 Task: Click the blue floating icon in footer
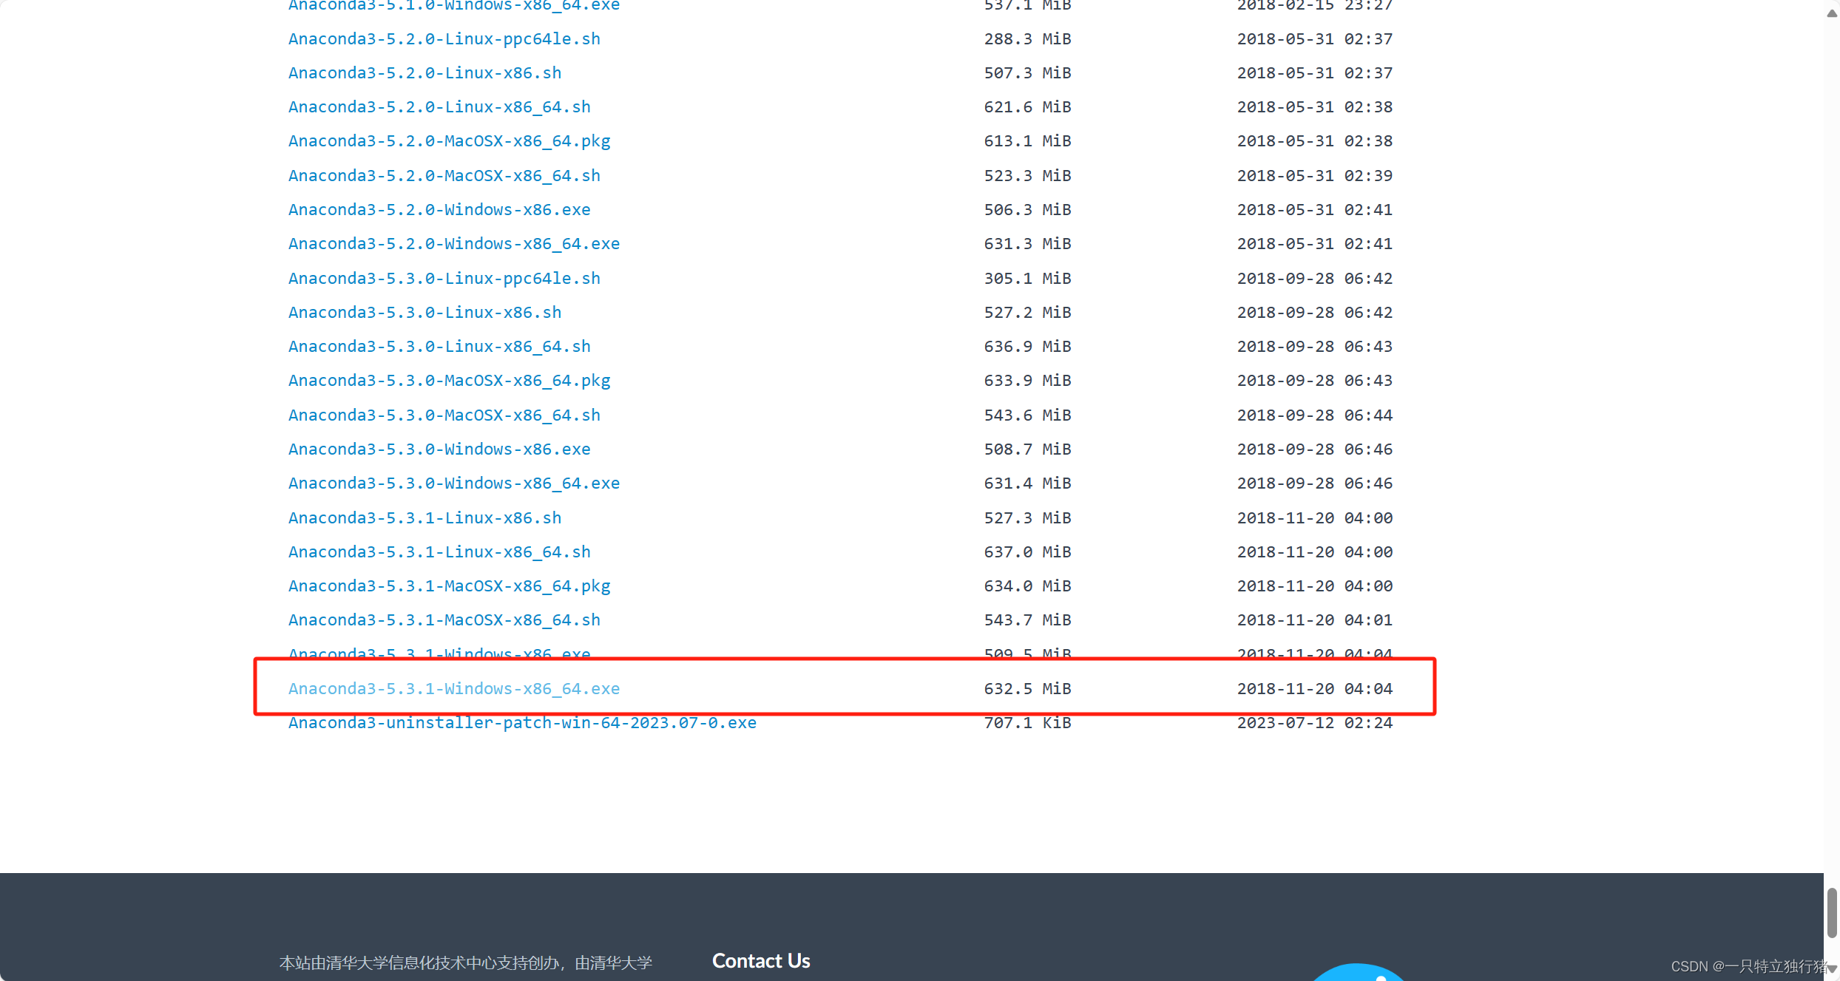point(1358,973)
